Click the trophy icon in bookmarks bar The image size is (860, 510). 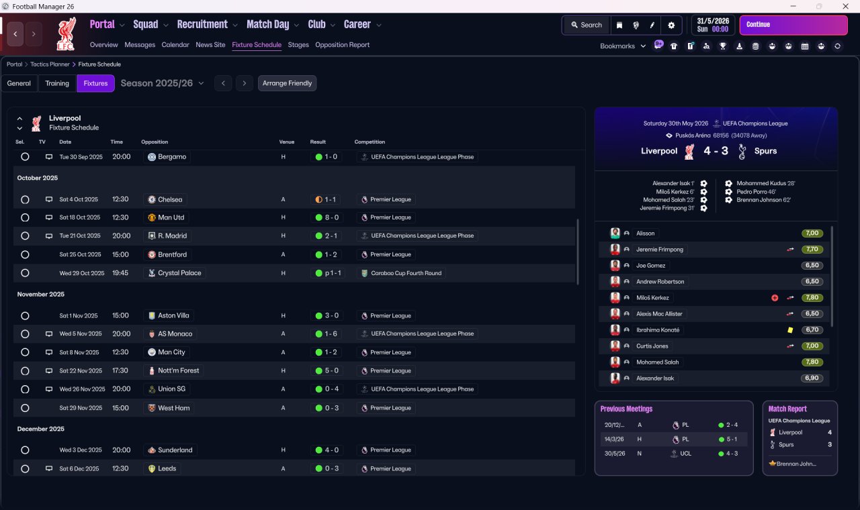723,46
